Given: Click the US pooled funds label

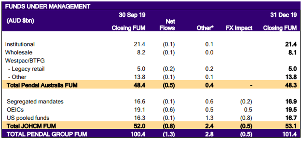Looking at the screenshot, I should click(x=28, y=118).
